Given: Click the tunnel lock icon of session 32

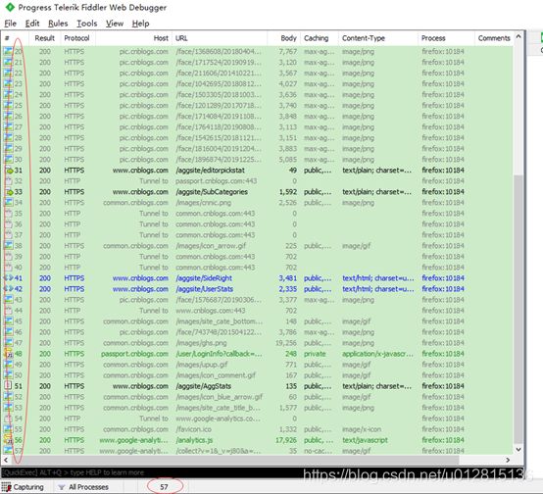Looking at the screenshot, I should click(8, 181).
